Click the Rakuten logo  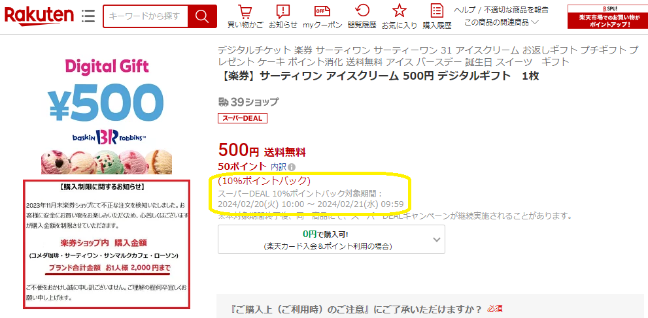pyautogui.click(x=39, y=16)
